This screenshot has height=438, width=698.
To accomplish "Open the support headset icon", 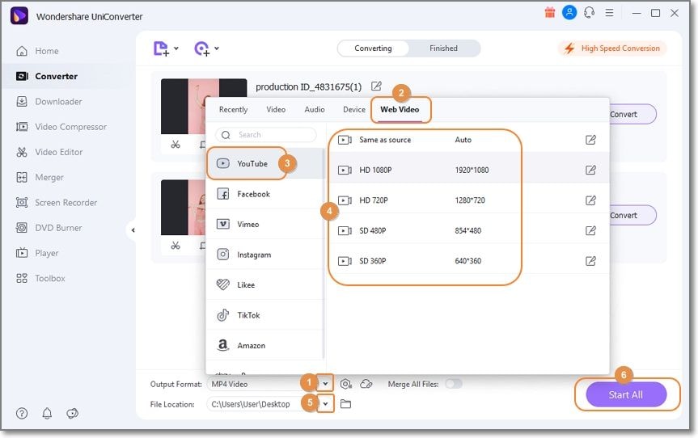I will point(590,12).
